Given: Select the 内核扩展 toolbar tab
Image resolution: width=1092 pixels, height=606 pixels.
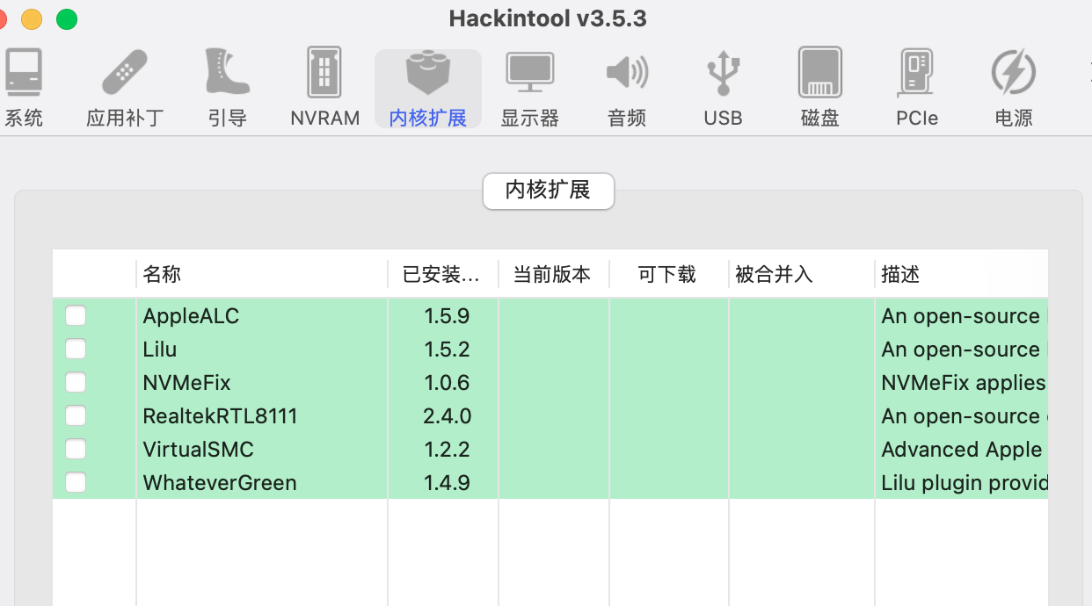Looking at the screenshot, I should point(428,88).
